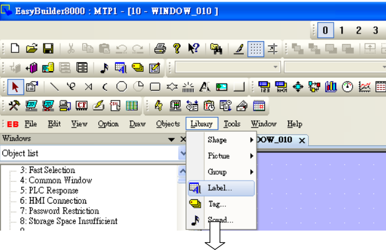This screenshot has width=386, height=250.
Task: Open the Object list dropdown
Action: (x=182, y=154)
